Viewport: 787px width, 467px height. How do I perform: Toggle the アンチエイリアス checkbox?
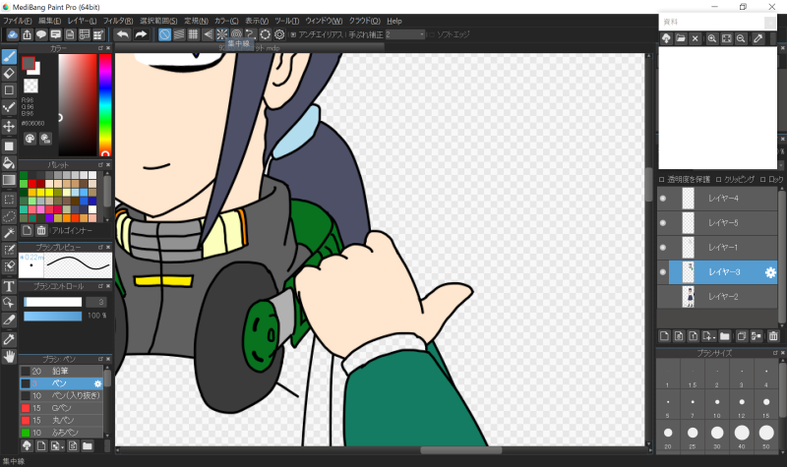pyautogui.click(x=291, y=34)
